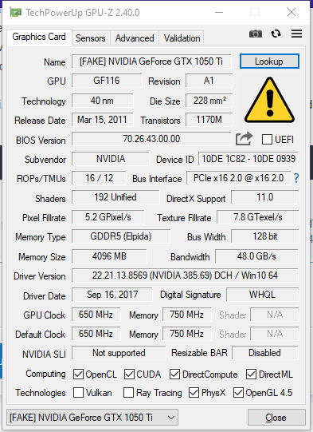The image size is (313, 432).
Task: Open the hamburger menu icon
Action: click(296, 34)
